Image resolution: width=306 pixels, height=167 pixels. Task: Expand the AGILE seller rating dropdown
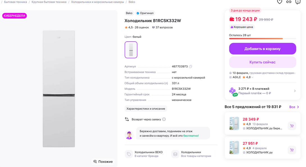point(252,77)
